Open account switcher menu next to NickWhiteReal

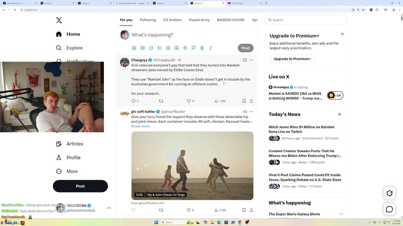point(109,208)
